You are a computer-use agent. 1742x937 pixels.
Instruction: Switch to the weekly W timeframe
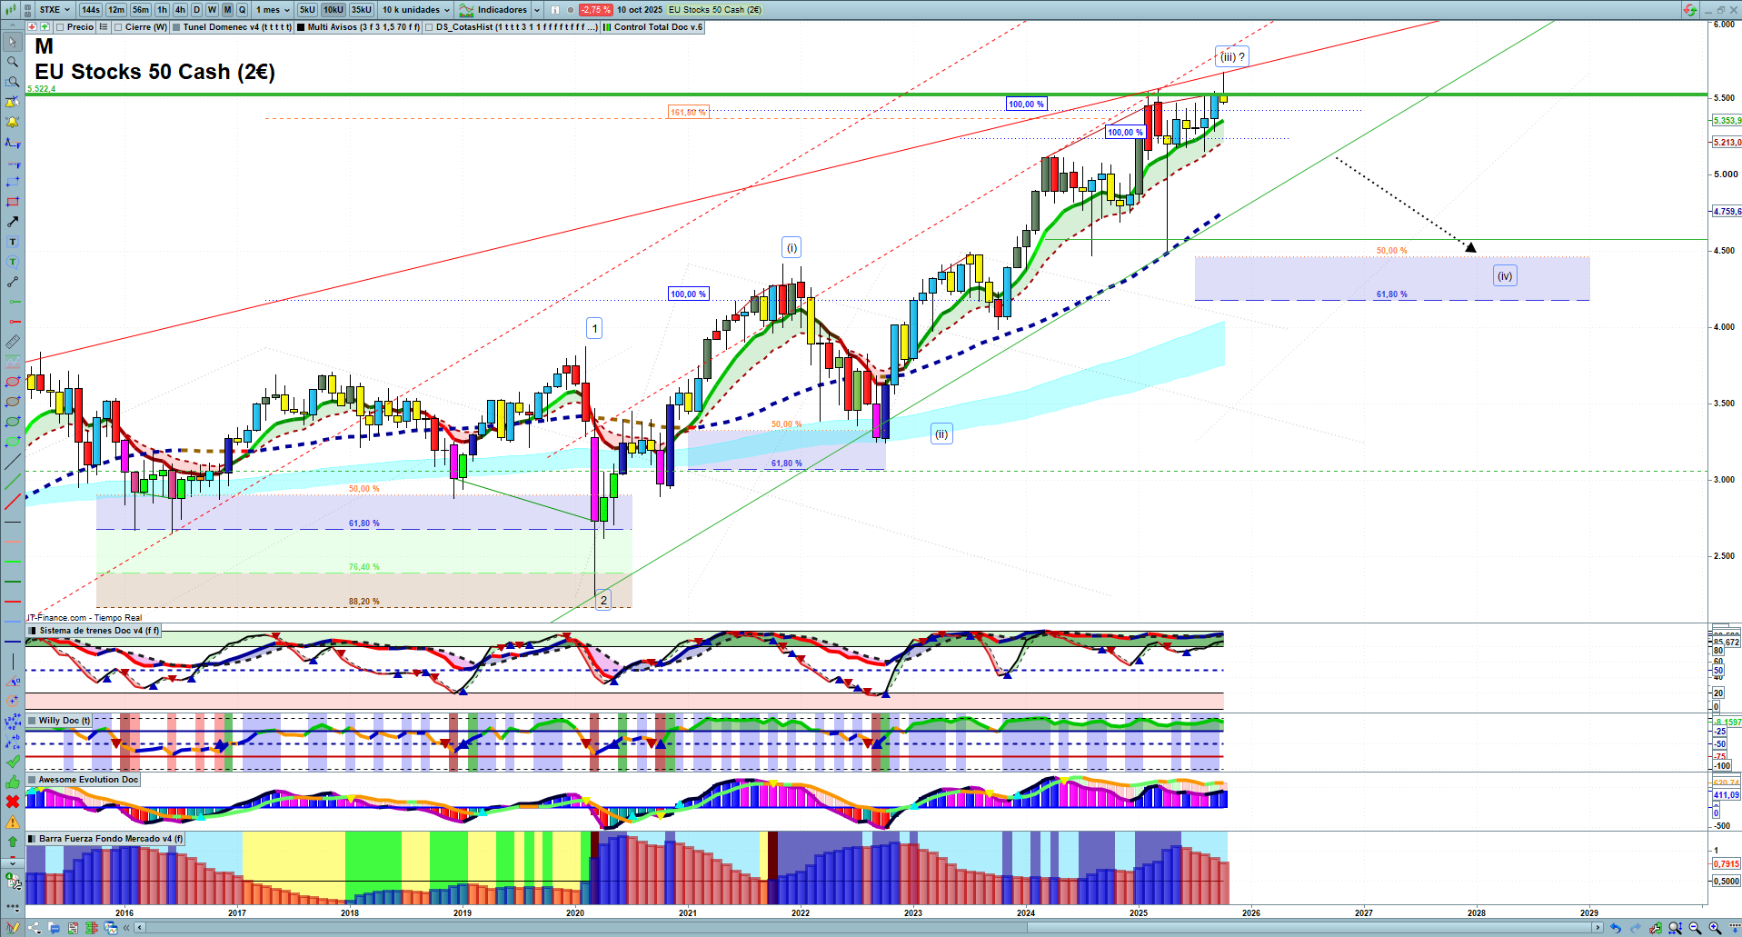pyautogui.click(x=212, y=10)
